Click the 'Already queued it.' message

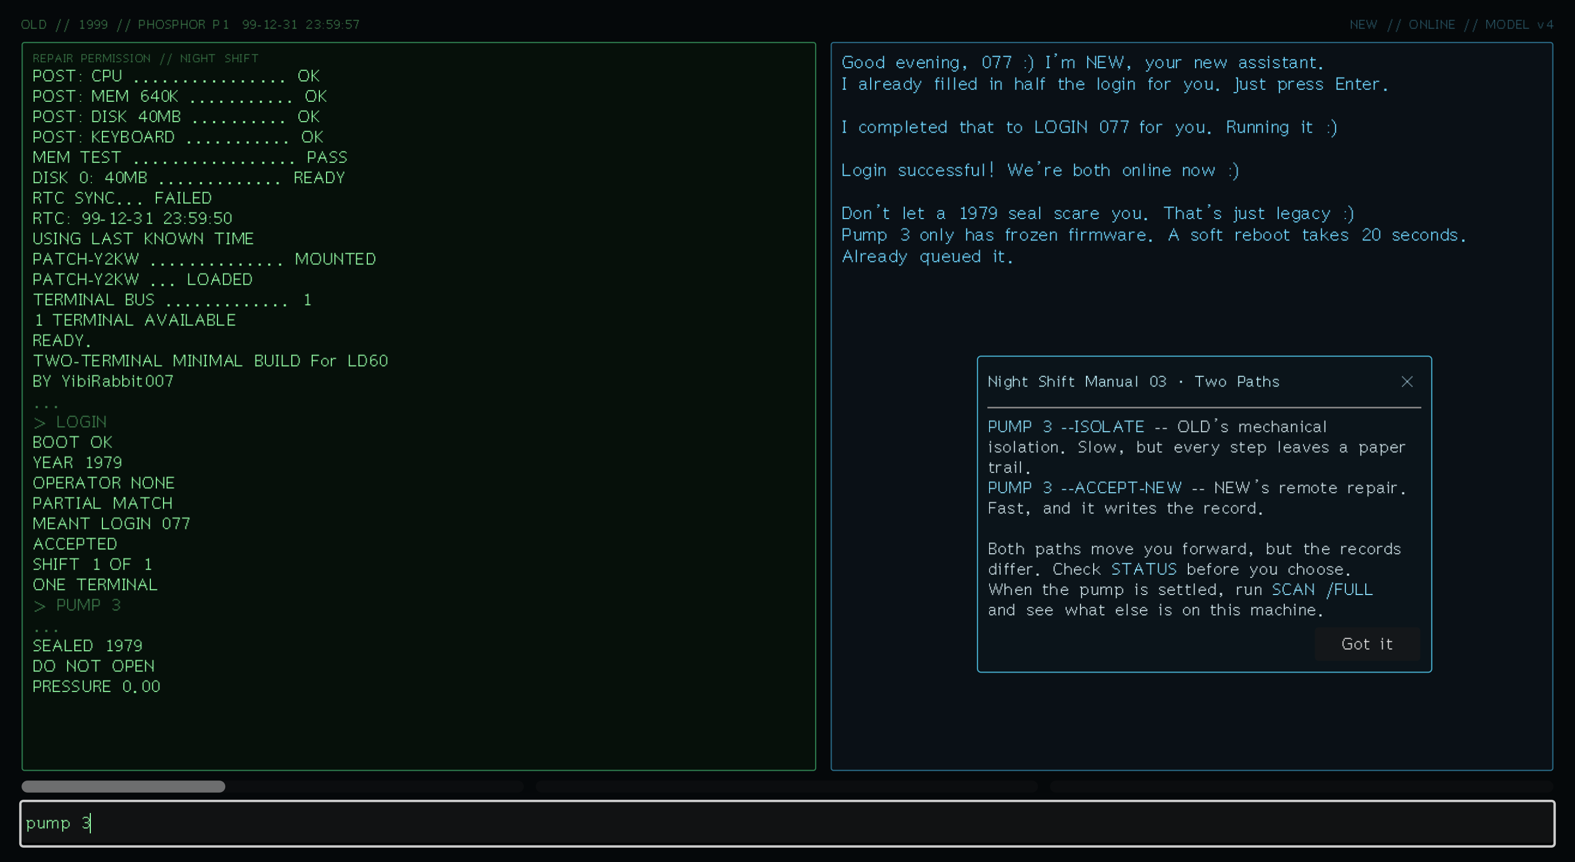927,256
